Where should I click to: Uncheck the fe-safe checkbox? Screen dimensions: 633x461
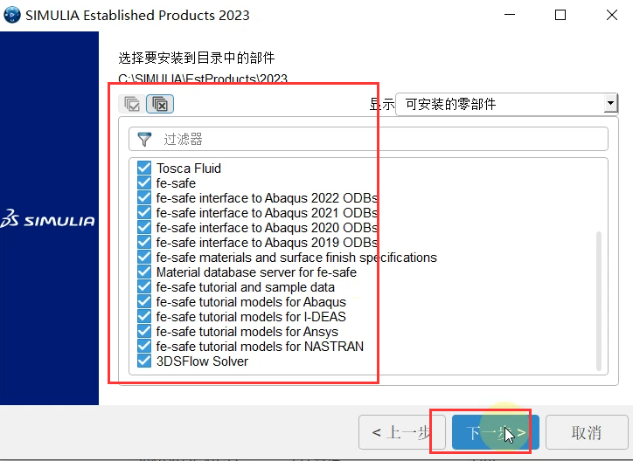[x=144, y=183]
